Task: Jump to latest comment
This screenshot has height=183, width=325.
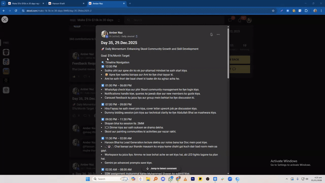Action: click(x=161, y=168)
